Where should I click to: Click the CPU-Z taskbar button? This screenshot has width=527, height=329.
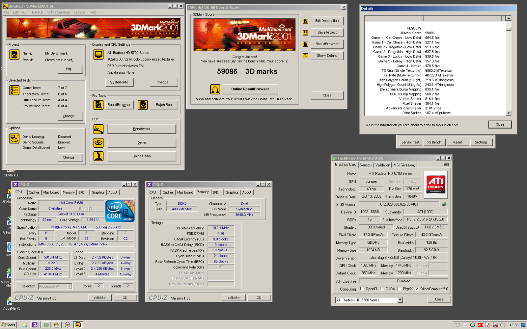(35, 325)
